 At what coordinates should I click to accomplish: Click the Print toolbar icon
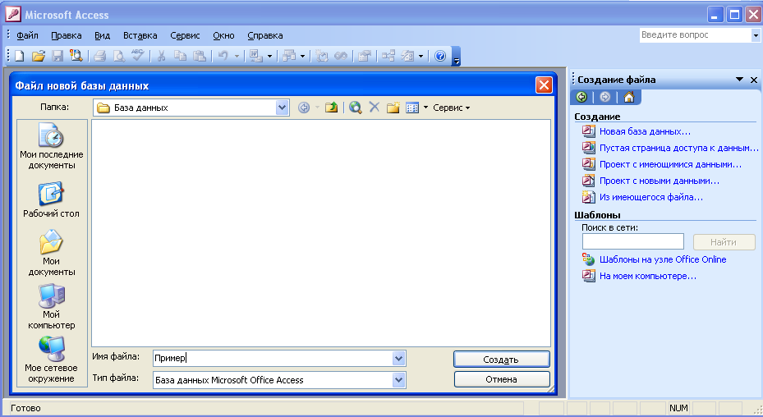(100, 57)
